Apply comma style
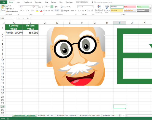 click(x=86, y=10)
